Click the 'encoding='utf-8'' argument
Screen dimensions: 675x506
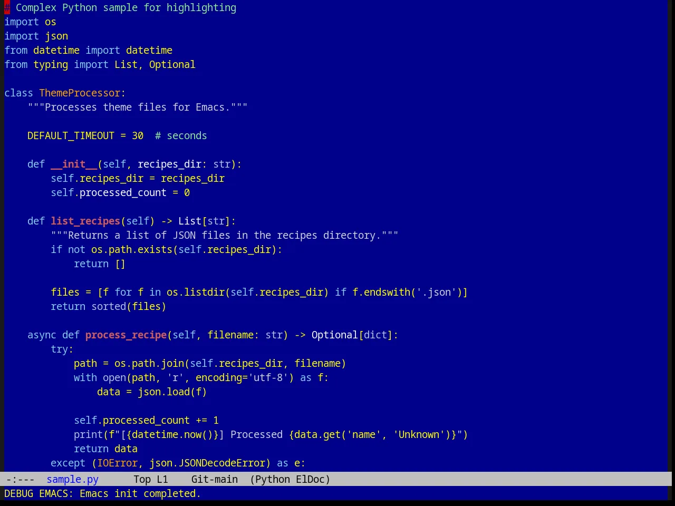click(x=242, y=377)
